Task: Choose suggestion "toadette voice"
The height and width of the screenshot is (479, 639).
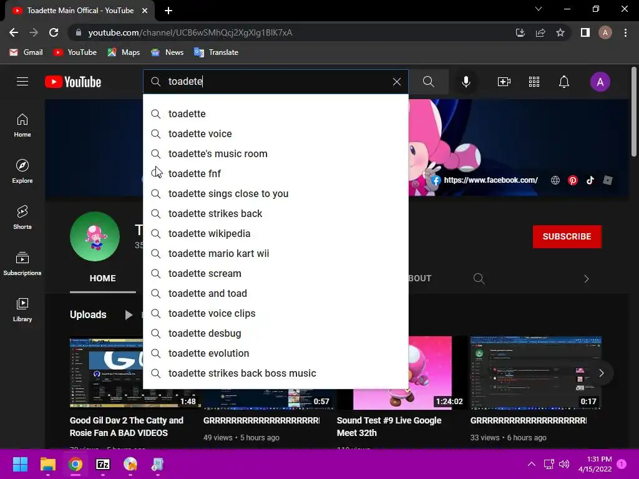Action: tap(276, 133)
